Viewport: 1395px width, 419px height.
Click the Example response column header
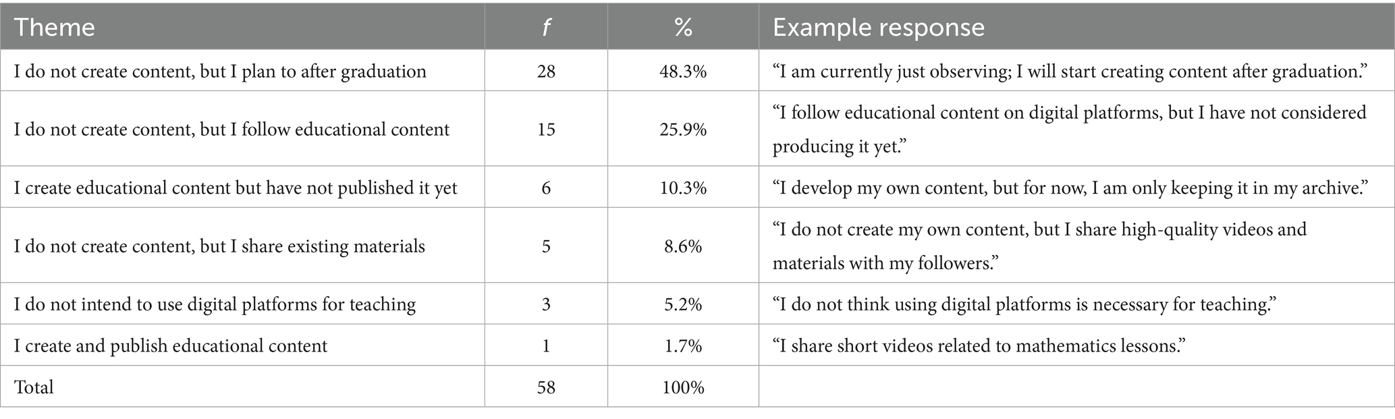tap(878, 28)
